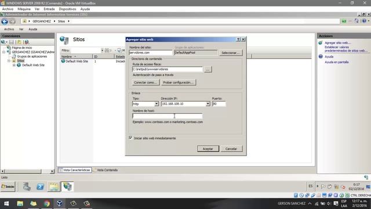Open IIS Manager Ayuda menu
The width and height of the screenshot is (371, 209).
pos(33,29)
